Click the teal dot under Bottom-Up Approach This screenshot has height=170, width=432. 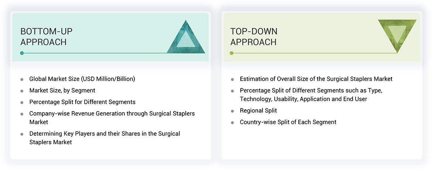click(22, 53)
